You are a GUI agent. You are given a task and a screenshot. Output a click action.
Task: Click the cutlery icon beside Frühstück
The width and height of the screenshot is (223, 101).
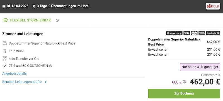pos(5,51)
